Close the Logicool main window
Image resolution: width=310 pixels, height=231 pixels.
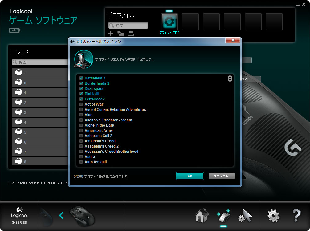304,4
